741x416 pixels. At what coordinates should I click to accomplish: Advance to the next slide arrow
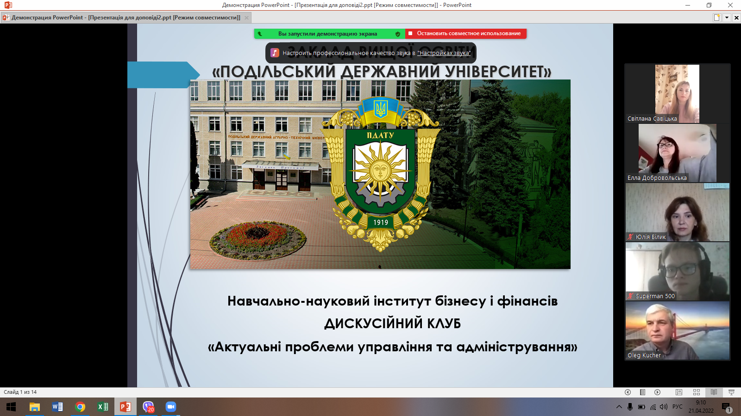pos(657,392)
